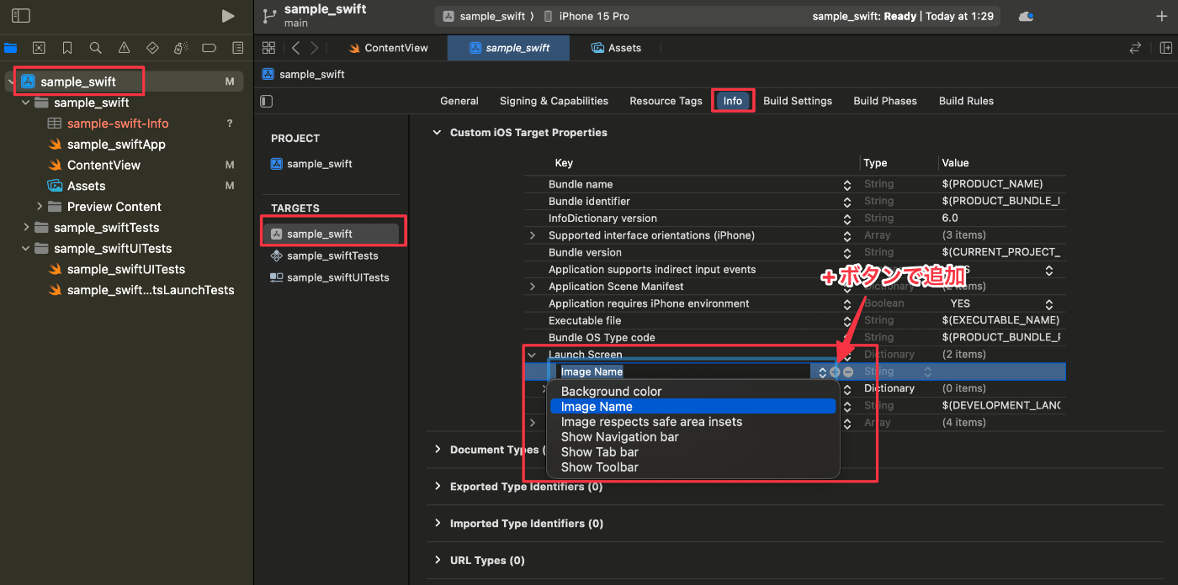1178x585 pixels.
Task: Open the Find navigator magnifier icon
Action: (96, 48)
